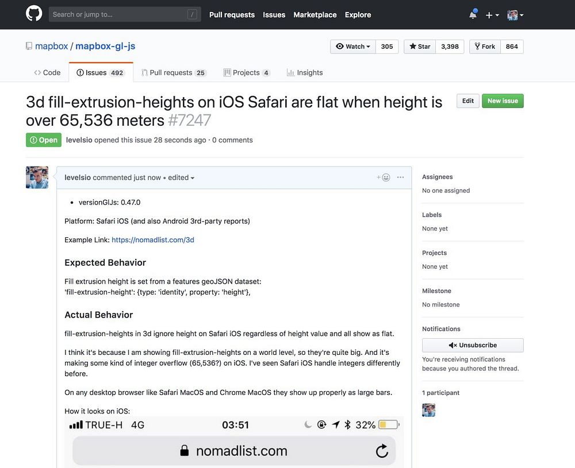Screen dimensions: 575x468
Task: Star the mapbox-gl-js repository
Action: point(420,47)
